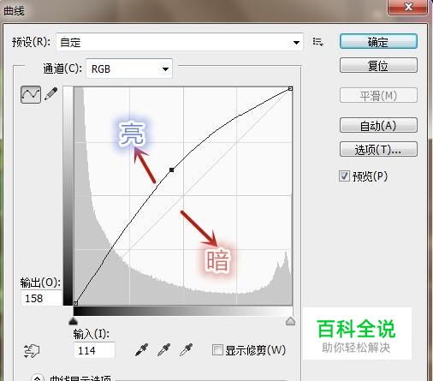Open the 通道(C) RGB channel dropdown
433x381 pixels.
(x=129, y=68)
